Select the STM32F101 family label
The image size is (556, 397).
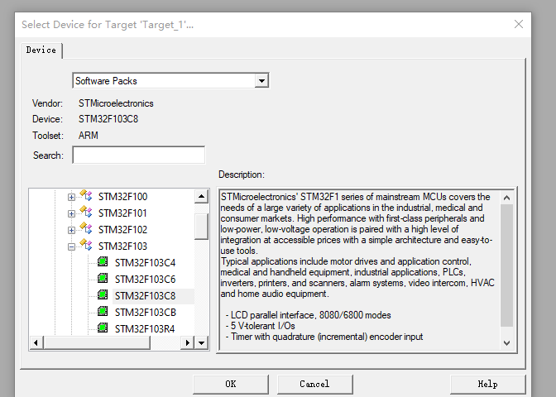pos(122,213)
